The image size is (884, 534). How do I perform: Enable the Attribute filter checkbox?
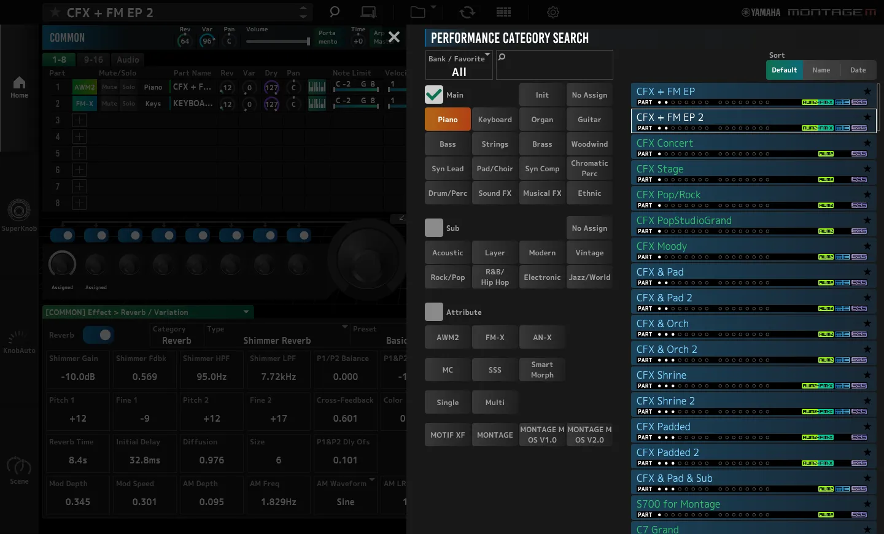tap(434, 312)
